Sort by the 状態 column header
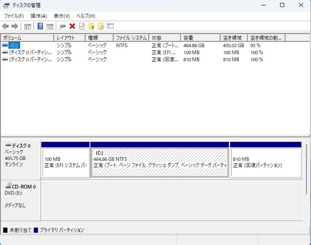 pyautogui.click(x=165, y=37)
